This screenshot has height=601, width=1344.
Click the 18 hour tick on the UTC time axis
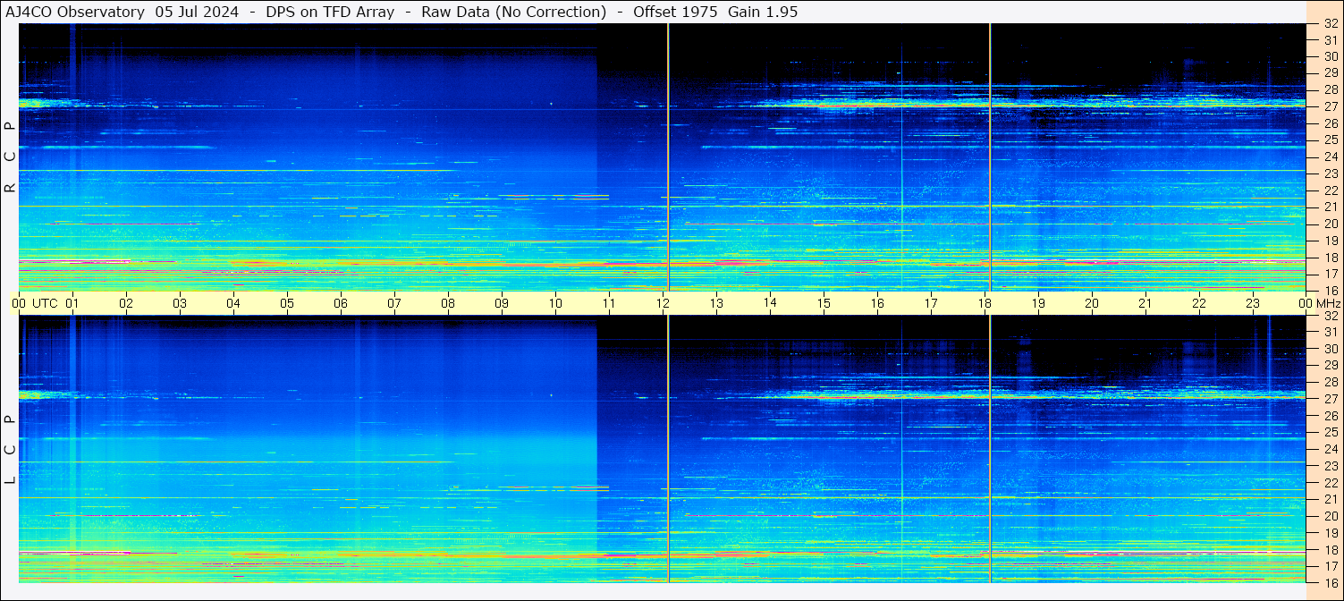[985, 303]
